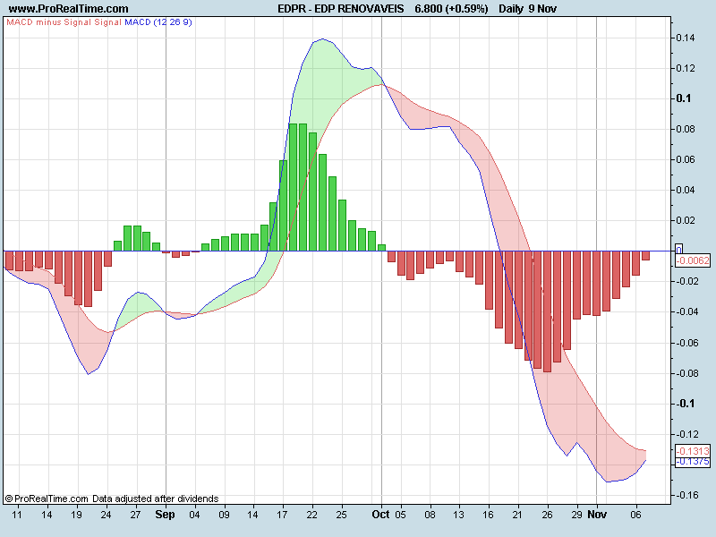Click the 19 date label on x-axis

pos(76,516)
